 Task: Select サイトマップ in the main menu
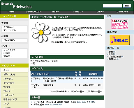(x=15, y=95)
